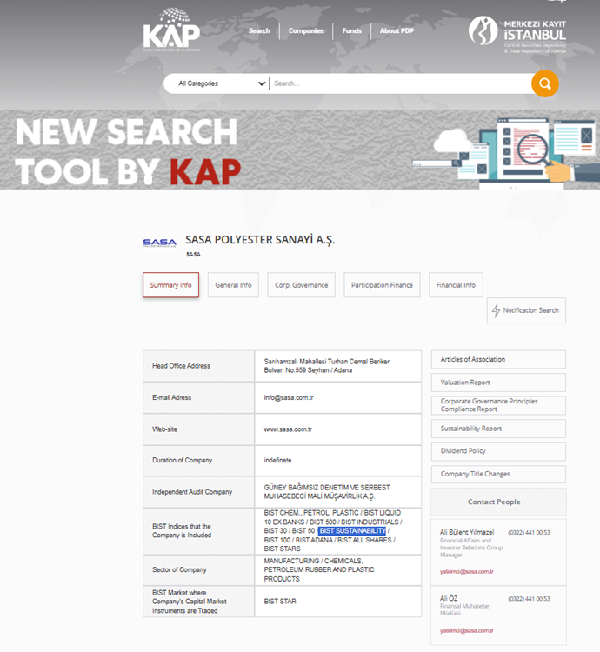This screenshot has height=652, width=600.
Task: Click the SASA ticker code under company name
Action: [193, 254]
